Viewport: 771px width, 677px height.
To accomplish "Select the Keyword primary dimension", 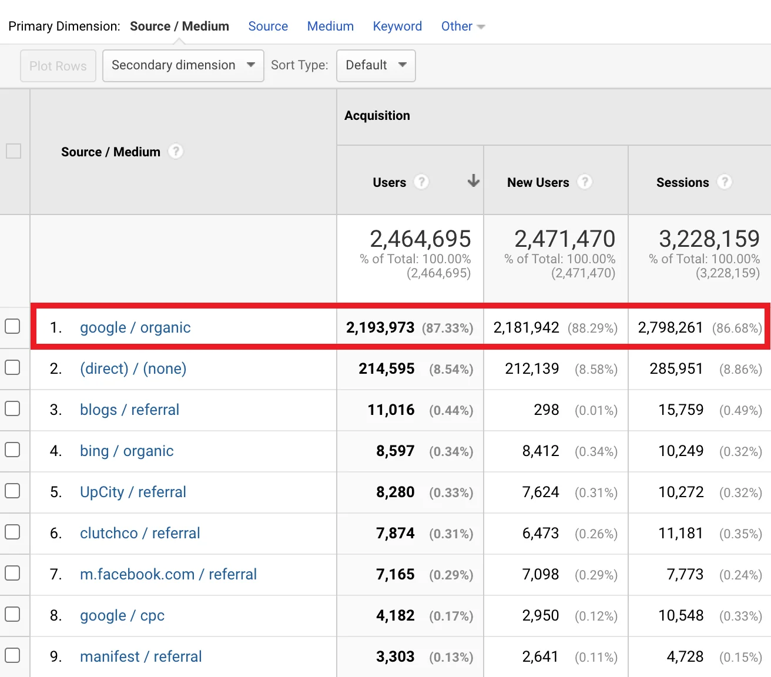I will [397, 26].
